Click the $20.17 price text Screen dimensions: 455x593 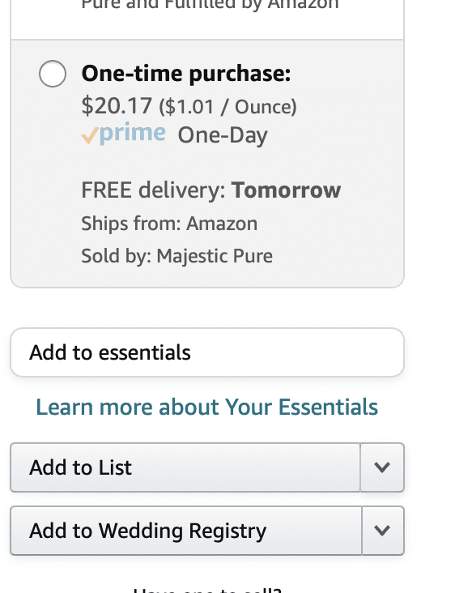117,105
